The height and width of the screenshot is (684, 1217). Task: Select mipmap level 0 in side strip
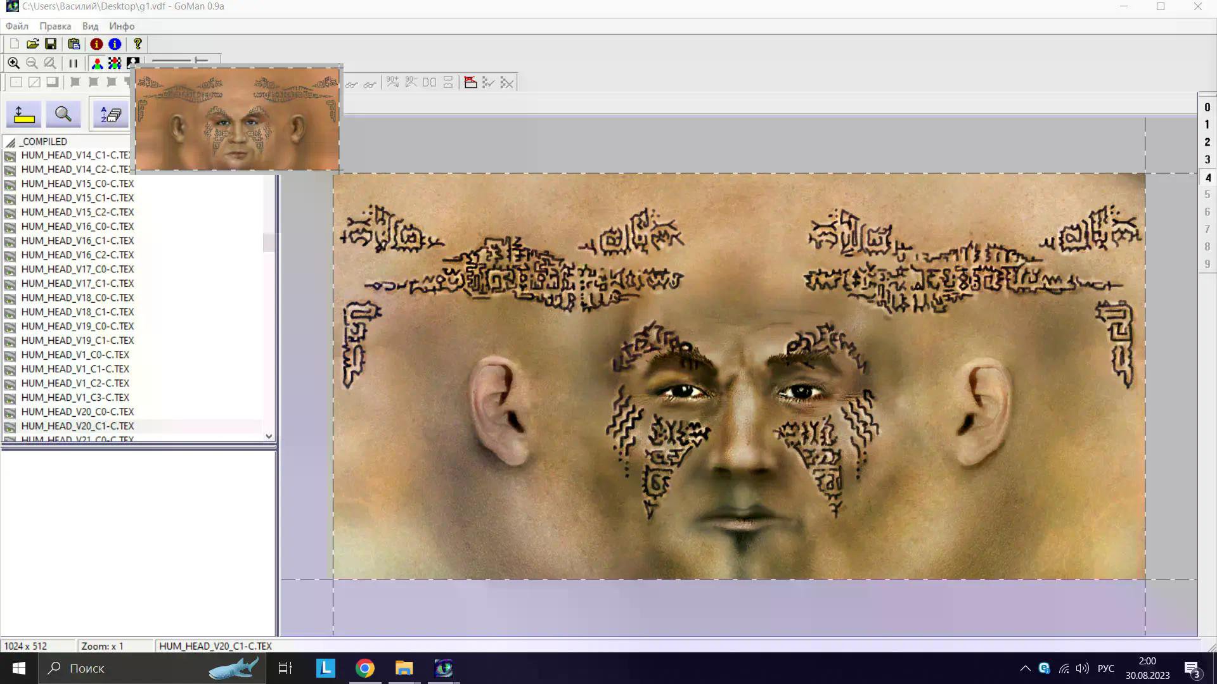pos(1207,108)
